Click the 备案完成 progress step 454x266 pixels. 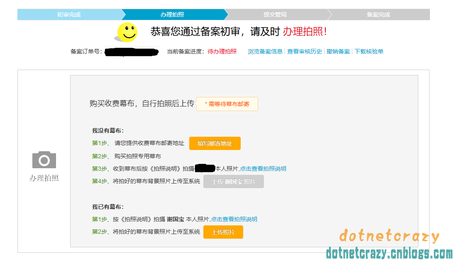click(x=378, y=15)
